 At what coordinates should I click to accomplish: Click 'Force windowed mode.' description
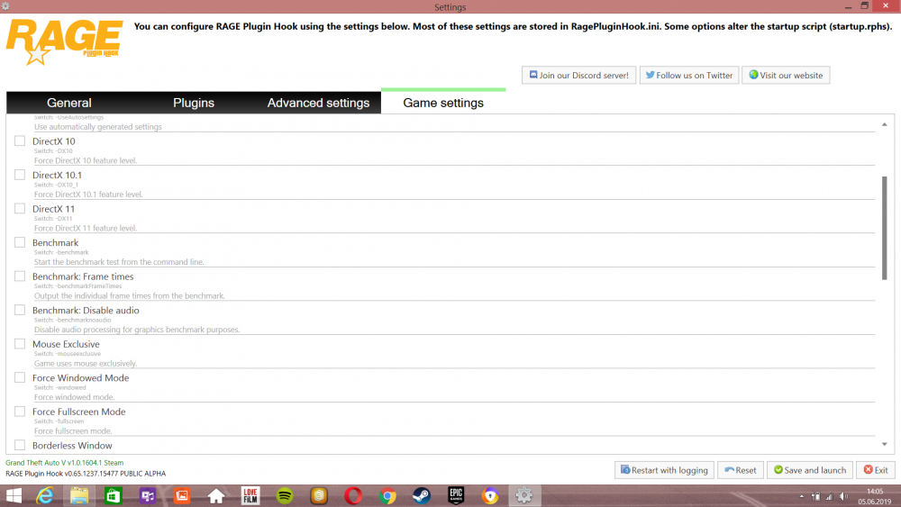pyautogui.click(x=74, y=397)
